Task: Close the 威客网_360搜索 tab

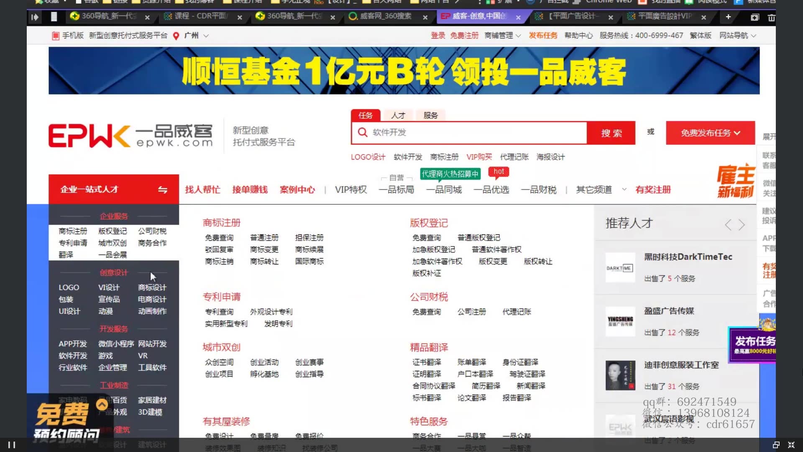Action: coord(425,17)
